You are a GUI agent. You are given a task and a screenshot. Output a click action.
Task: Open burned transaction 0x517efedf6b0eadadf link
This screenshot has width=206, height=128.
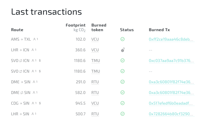pos(171,103)
